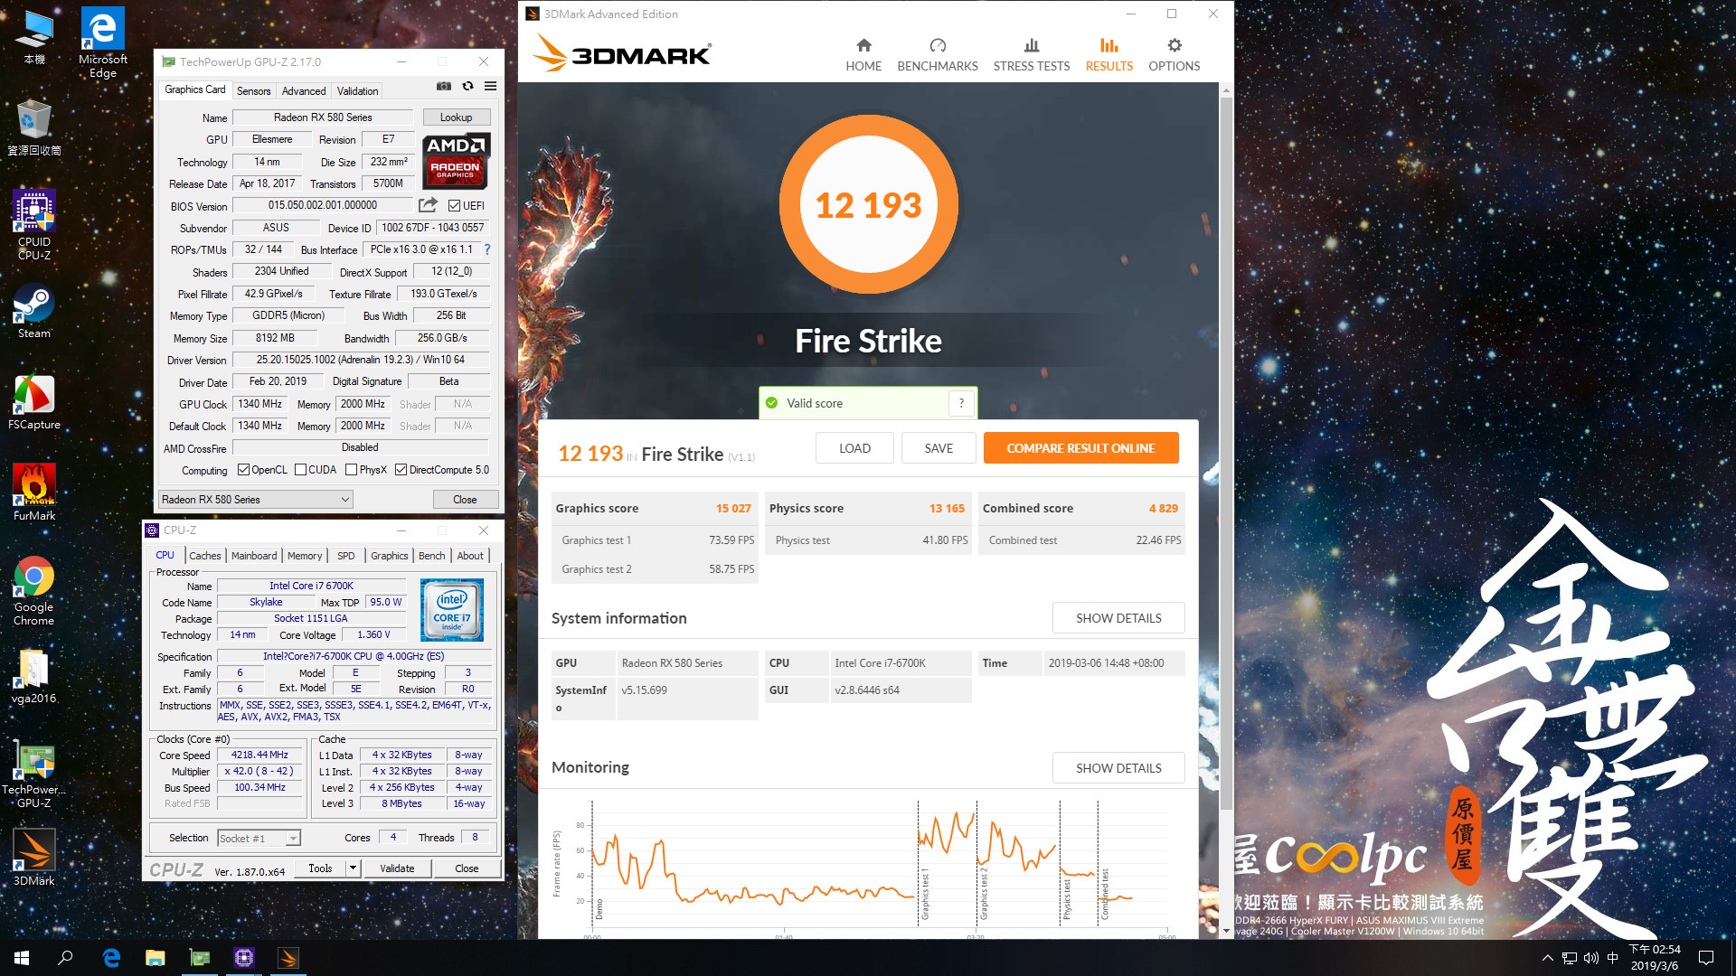This screenshot has height=976, width=1736.
Task: Toggle the OpenCL checkbox in GPU-Z
Action: [x=243, y=470]
